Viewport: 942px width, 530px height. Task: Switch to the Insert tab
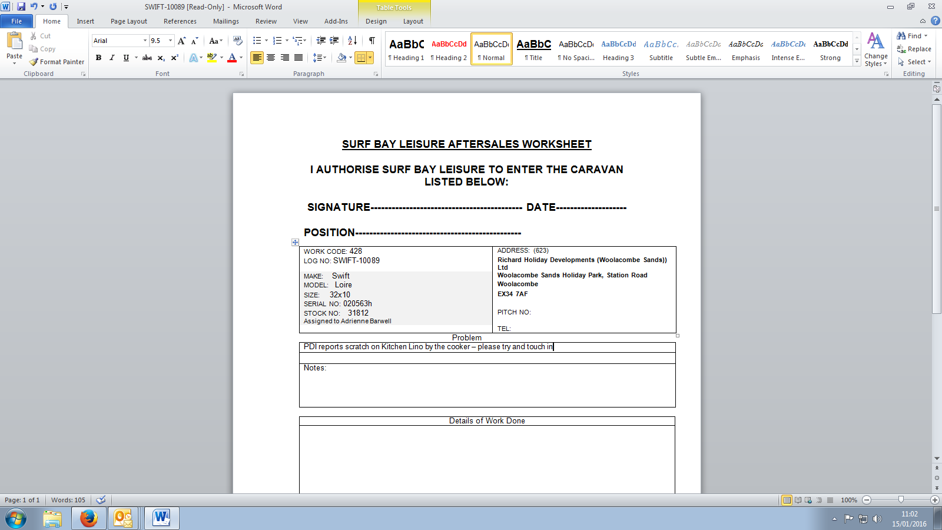(x=85, y=21)
